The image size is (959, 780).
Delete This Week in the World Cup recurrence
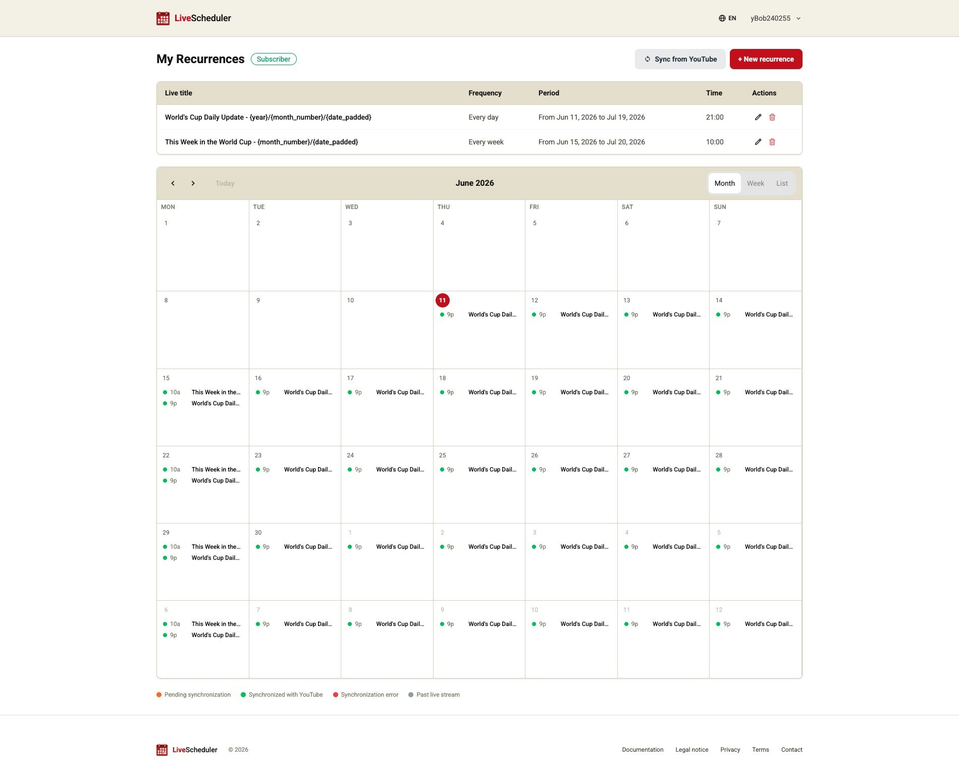[772, 142]
